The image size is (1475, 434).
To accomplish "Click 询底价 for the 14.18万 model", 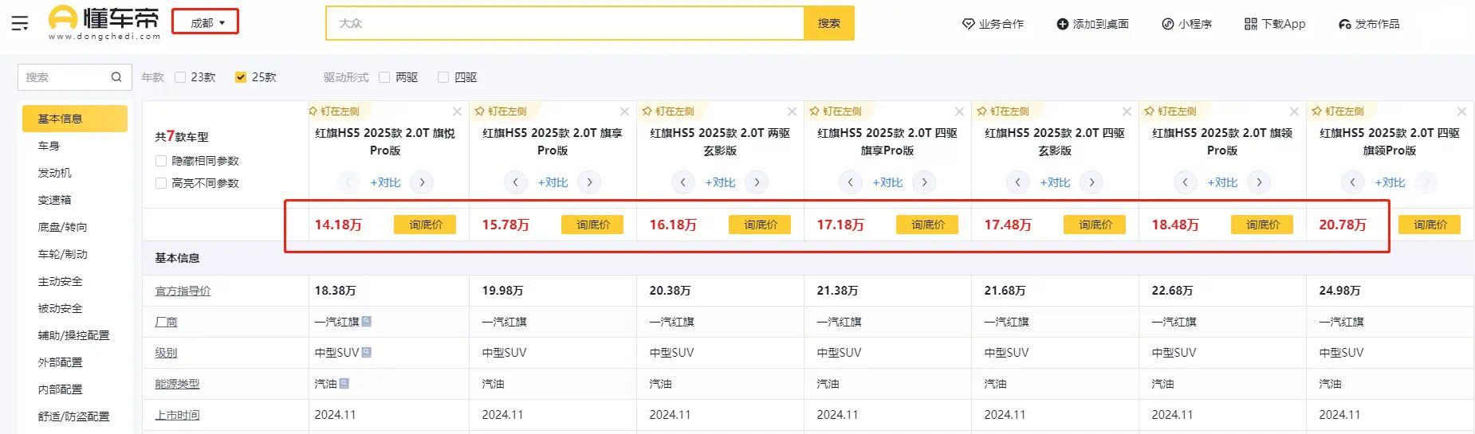I will click(425, 225).
